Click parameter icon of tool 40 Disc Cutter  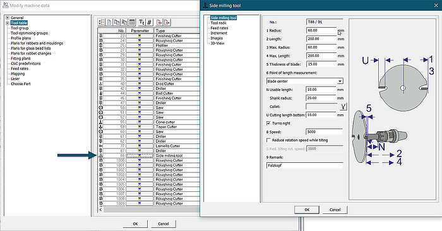(140, 84)
